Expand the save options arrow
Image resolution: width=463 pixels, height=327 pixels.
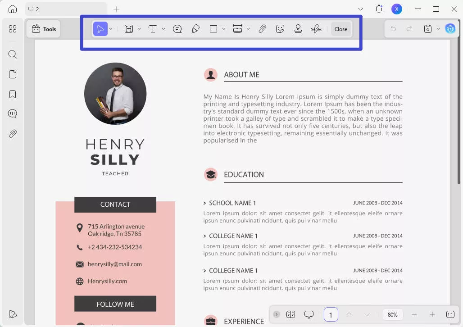[x=438, y=29]
